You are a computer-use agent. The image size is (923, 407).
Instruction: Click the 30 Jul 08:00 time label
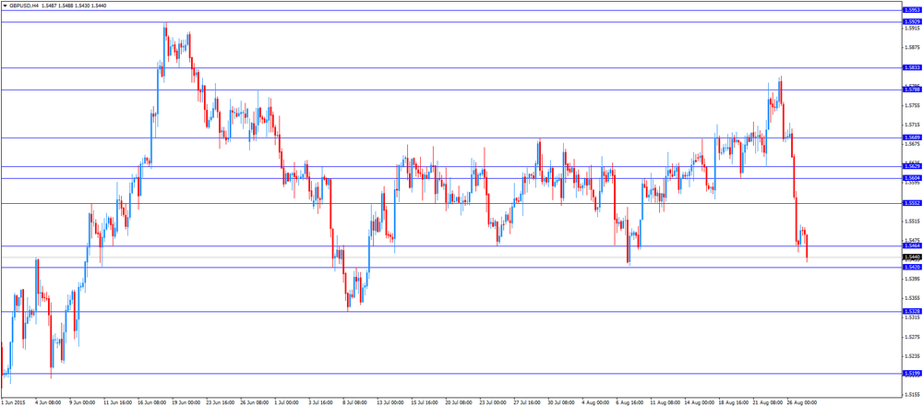pos(561,403)
